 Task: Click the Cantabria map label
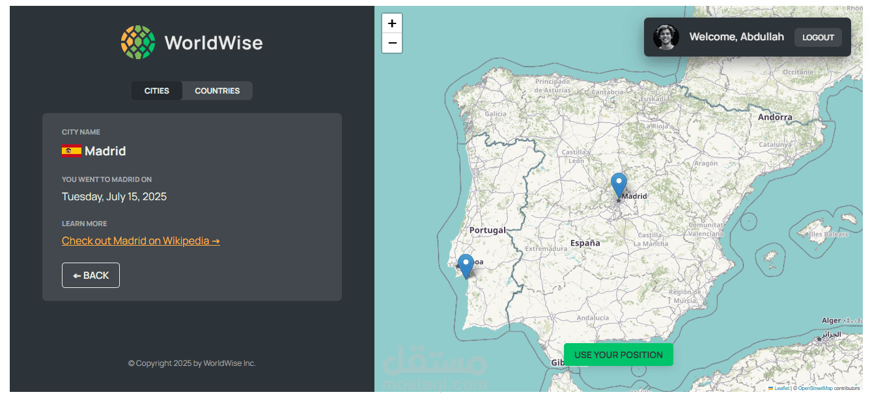point(607,92)
